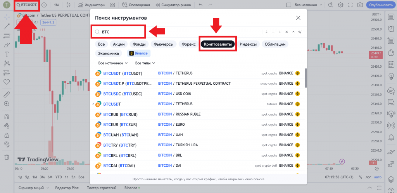Viewport: 397px width, 193px height.
Task: Expand the Скринер акций dropdown arrow
Action: 48,188
